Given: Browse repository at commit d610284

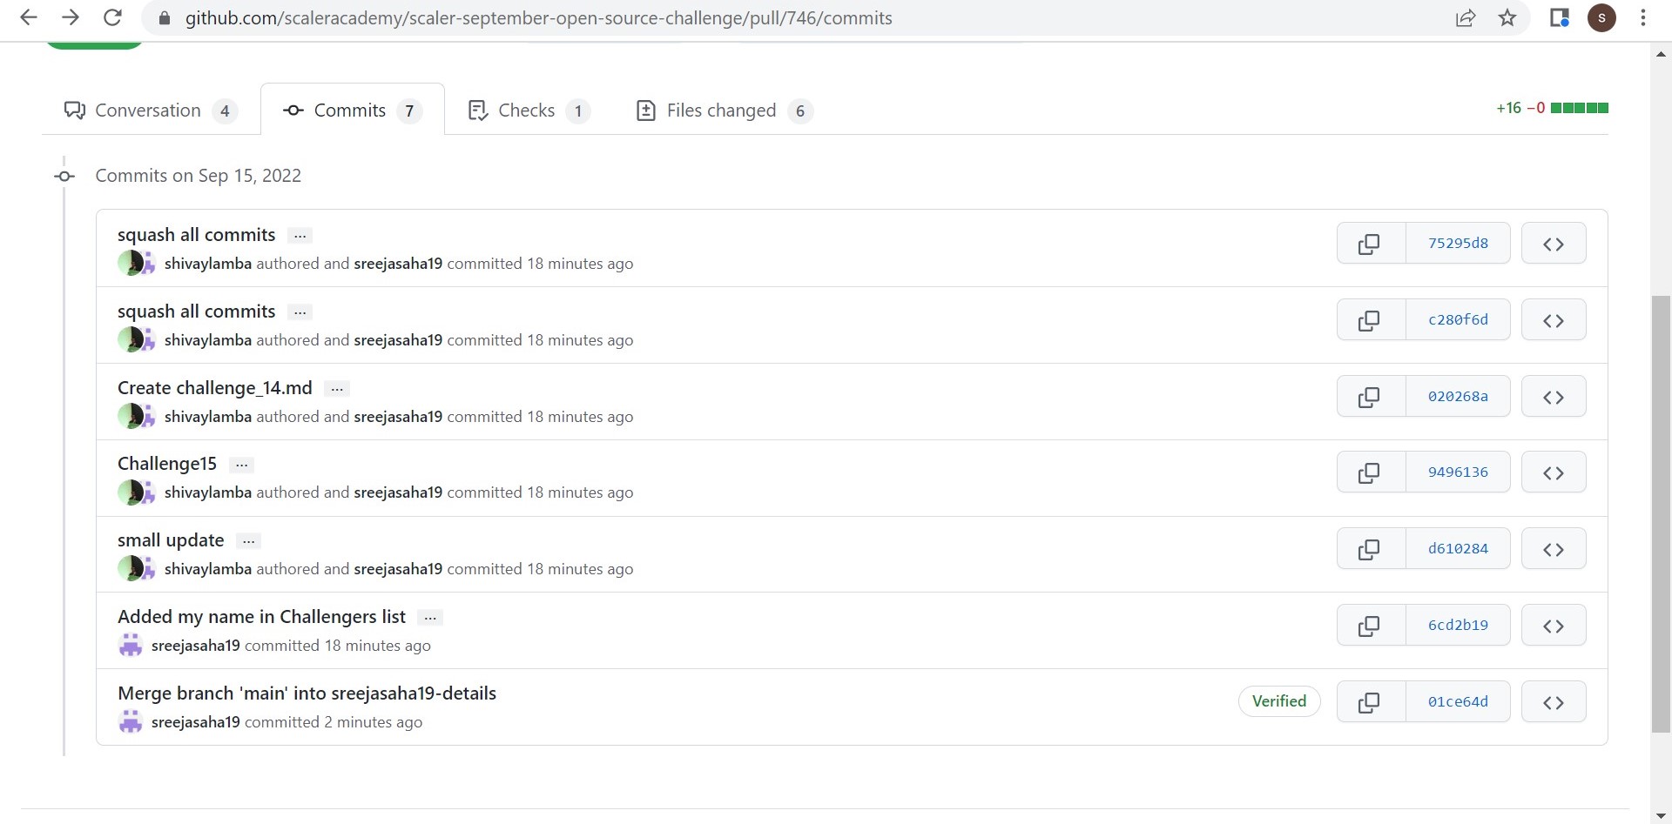Looking at the screenshot, I should pyautogui.click(x=1554, y=549).
